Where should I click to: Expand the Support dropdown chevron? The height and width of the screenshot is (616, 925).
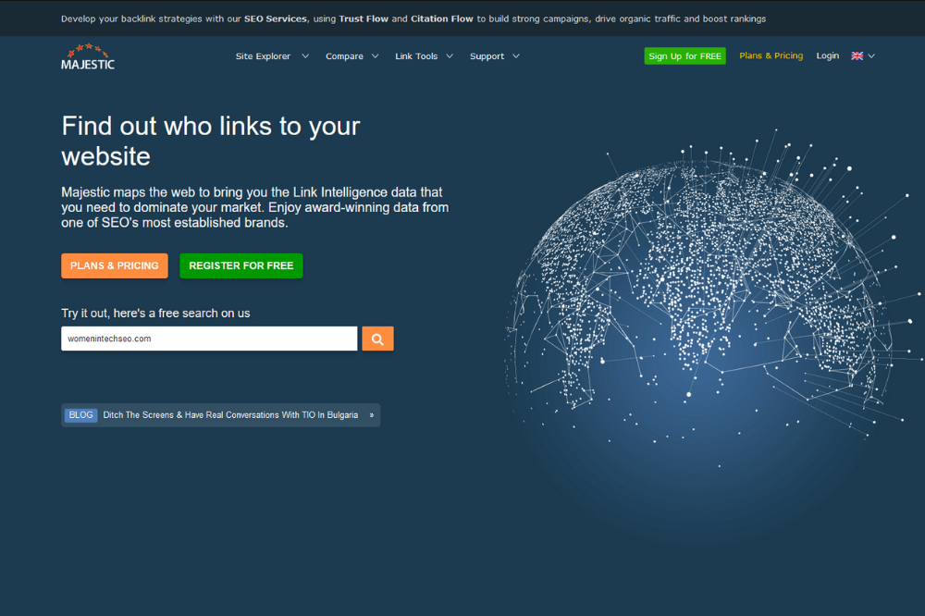coord(515,56)
